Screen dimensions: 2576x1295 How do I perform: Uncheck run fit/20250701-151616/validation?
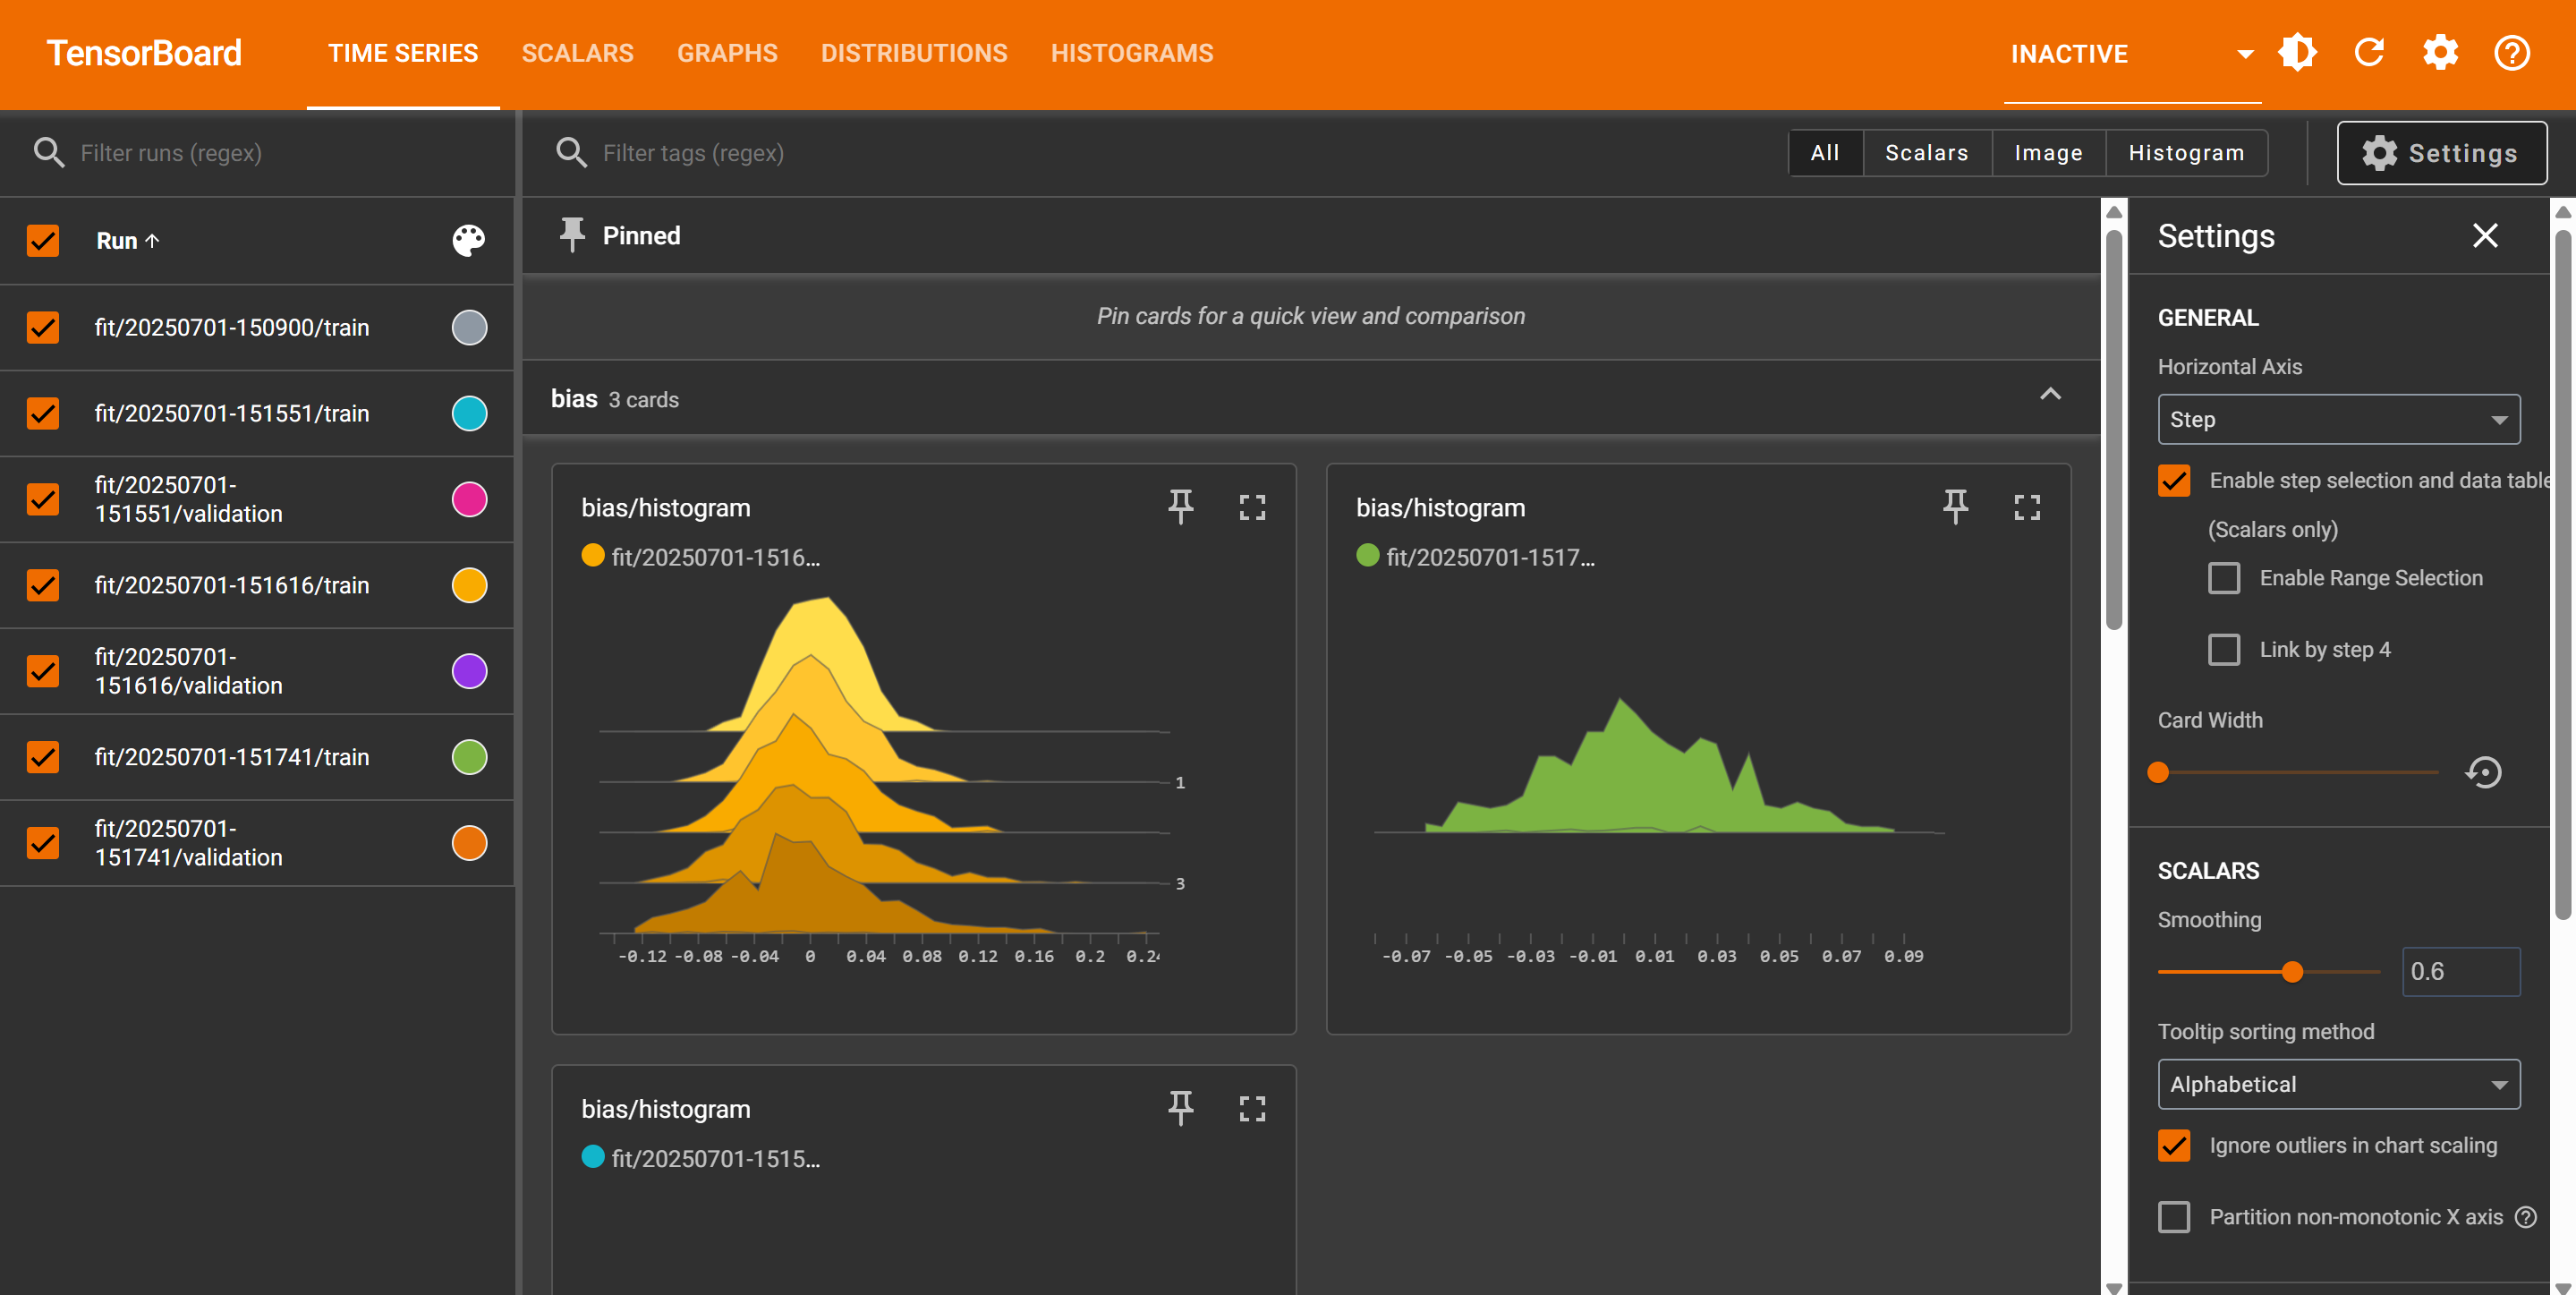43,671
